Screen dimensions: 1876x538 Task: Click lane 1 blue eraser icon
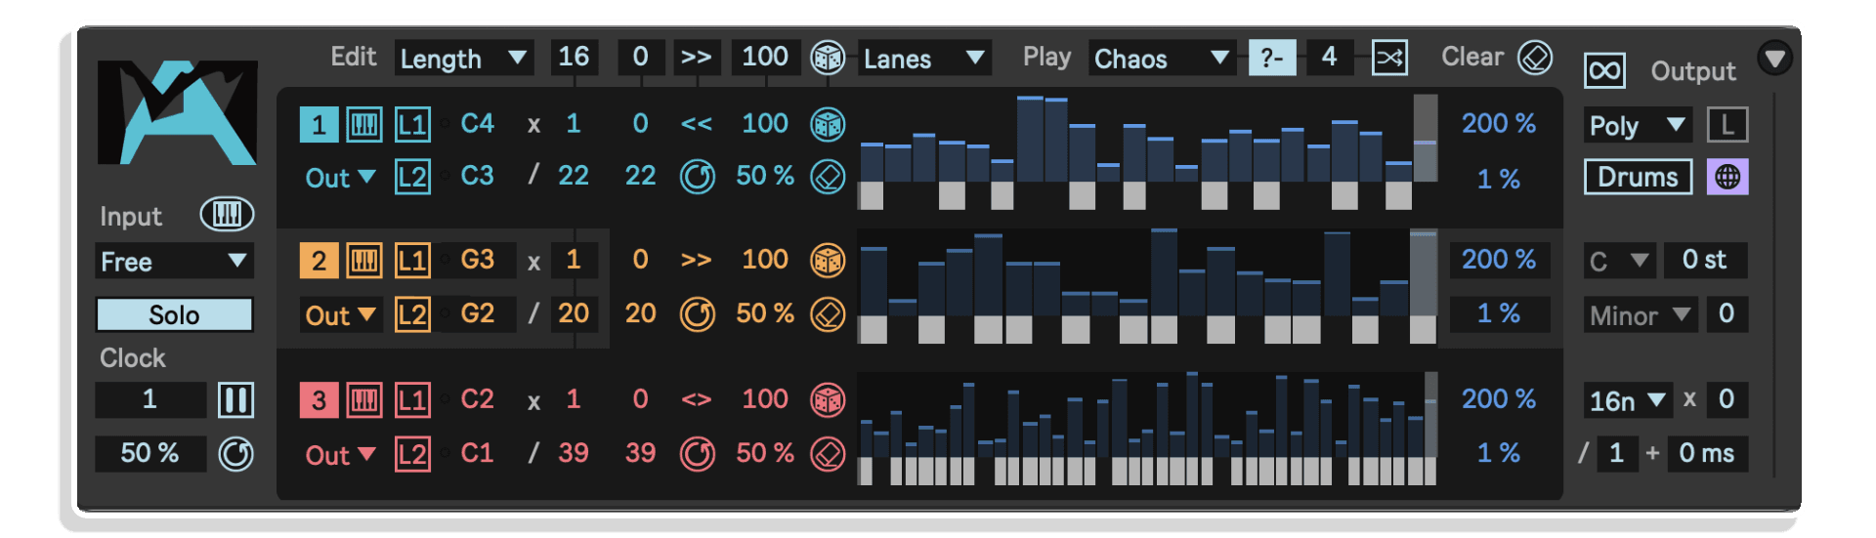point(828,178)
